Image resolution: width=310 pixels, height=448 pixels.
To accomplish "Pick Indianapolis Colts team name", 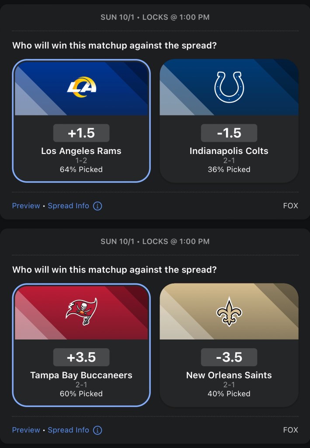I will tap(229, 151).
